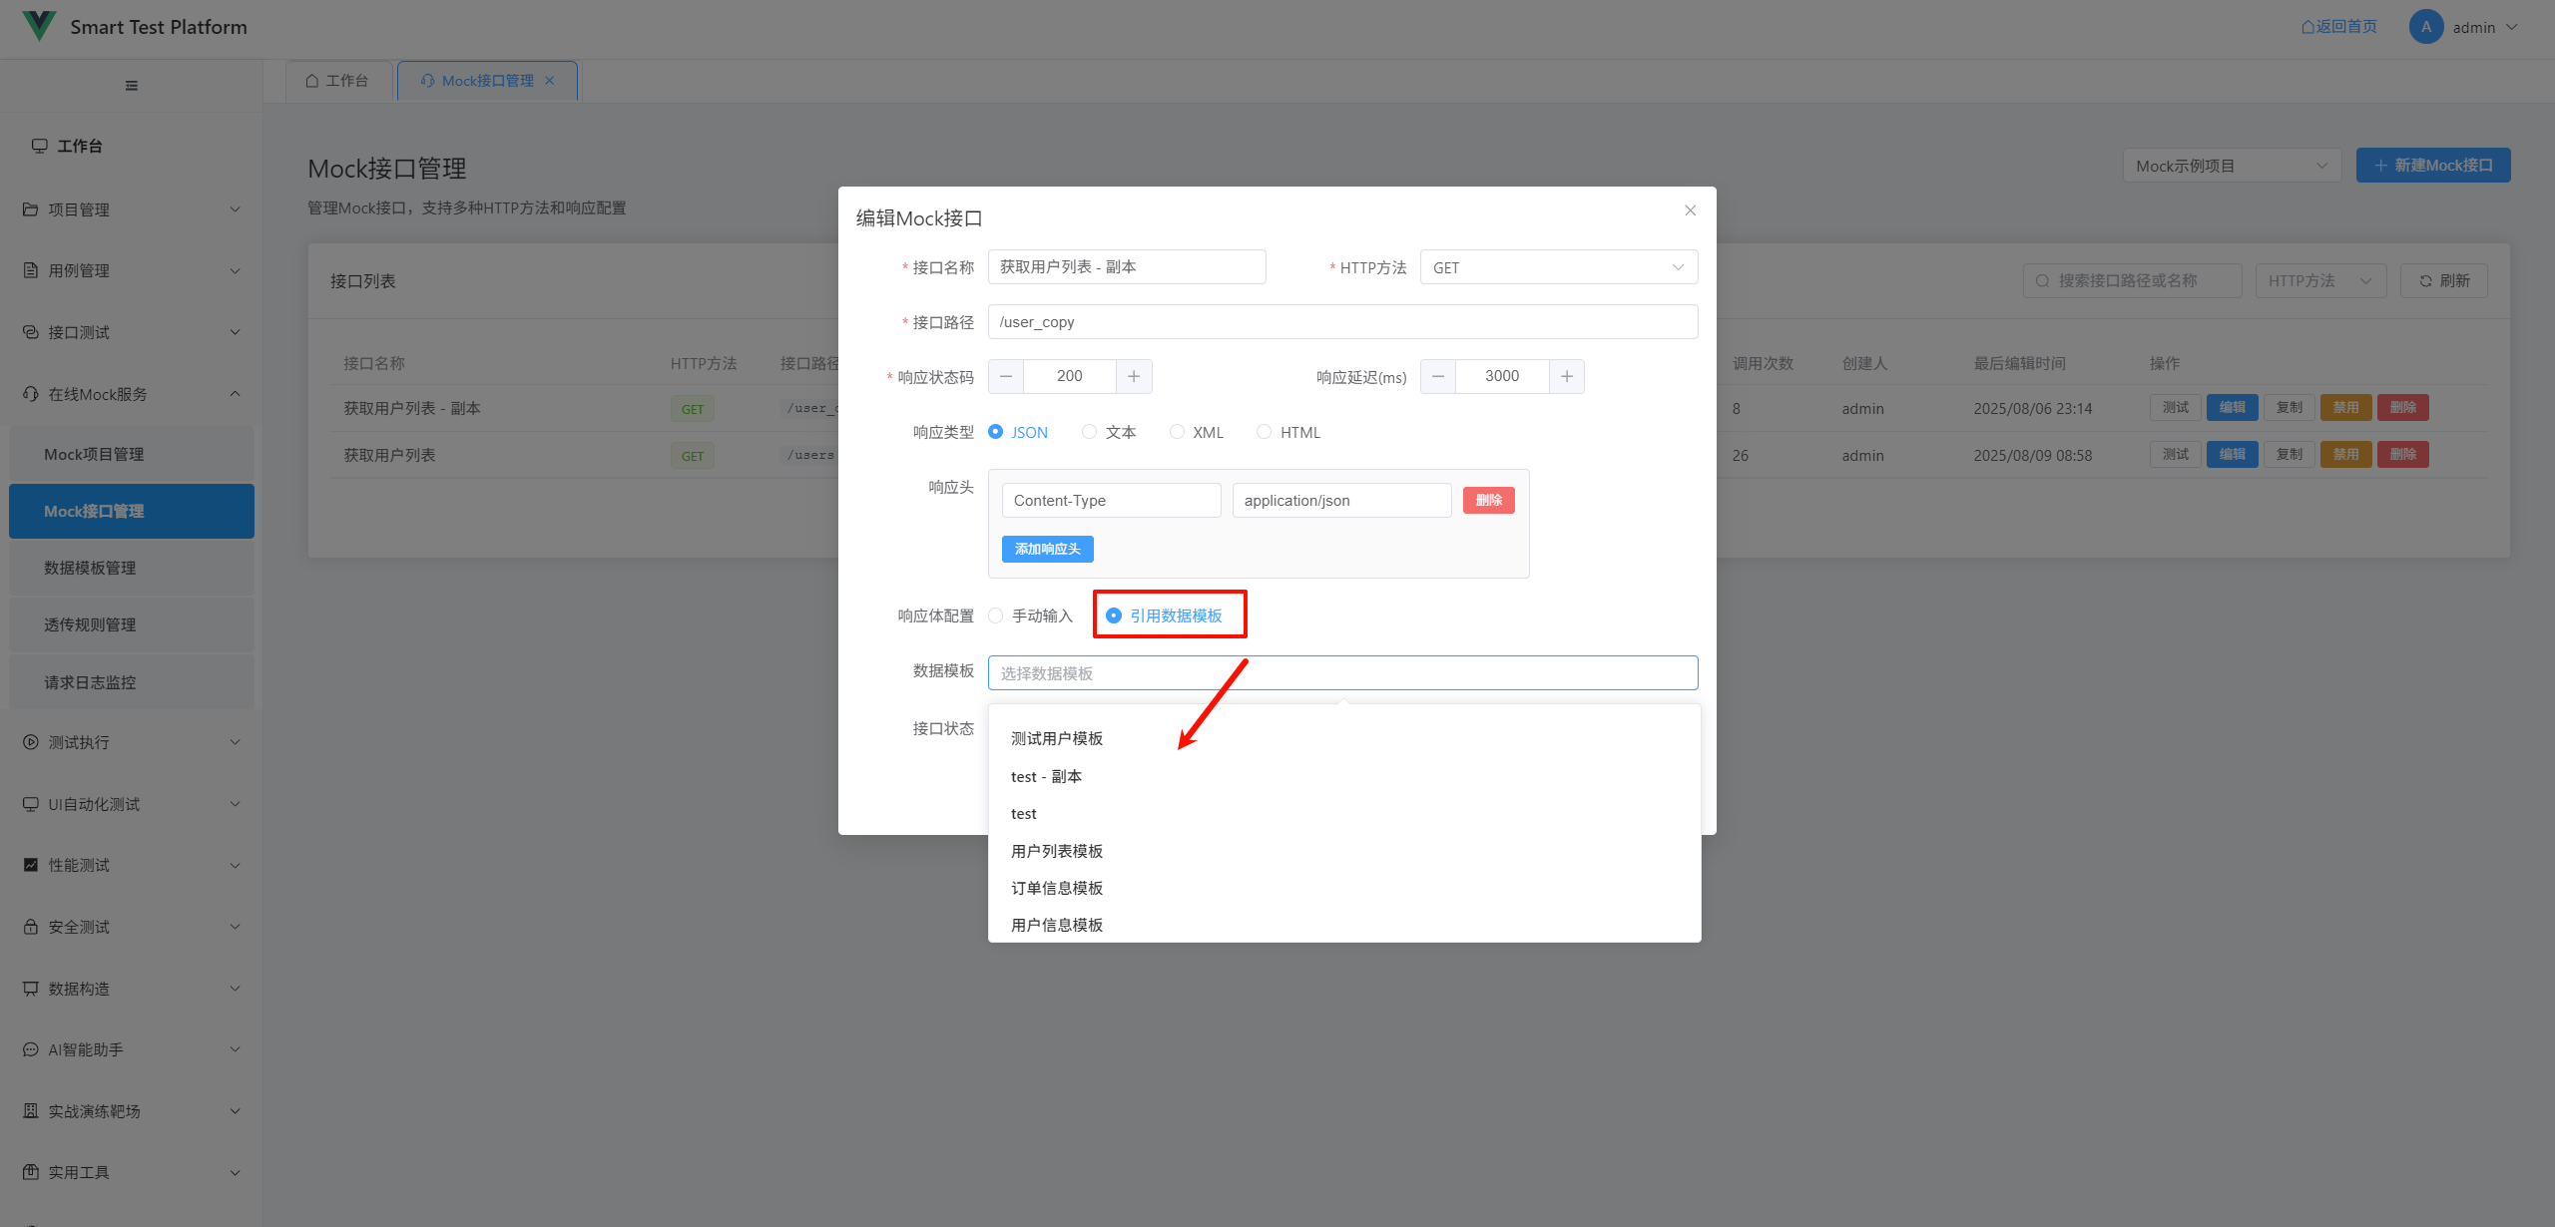Switch to the 工作台 tab
This screenshot has width=2555, height=1227.
click(338, 81)
